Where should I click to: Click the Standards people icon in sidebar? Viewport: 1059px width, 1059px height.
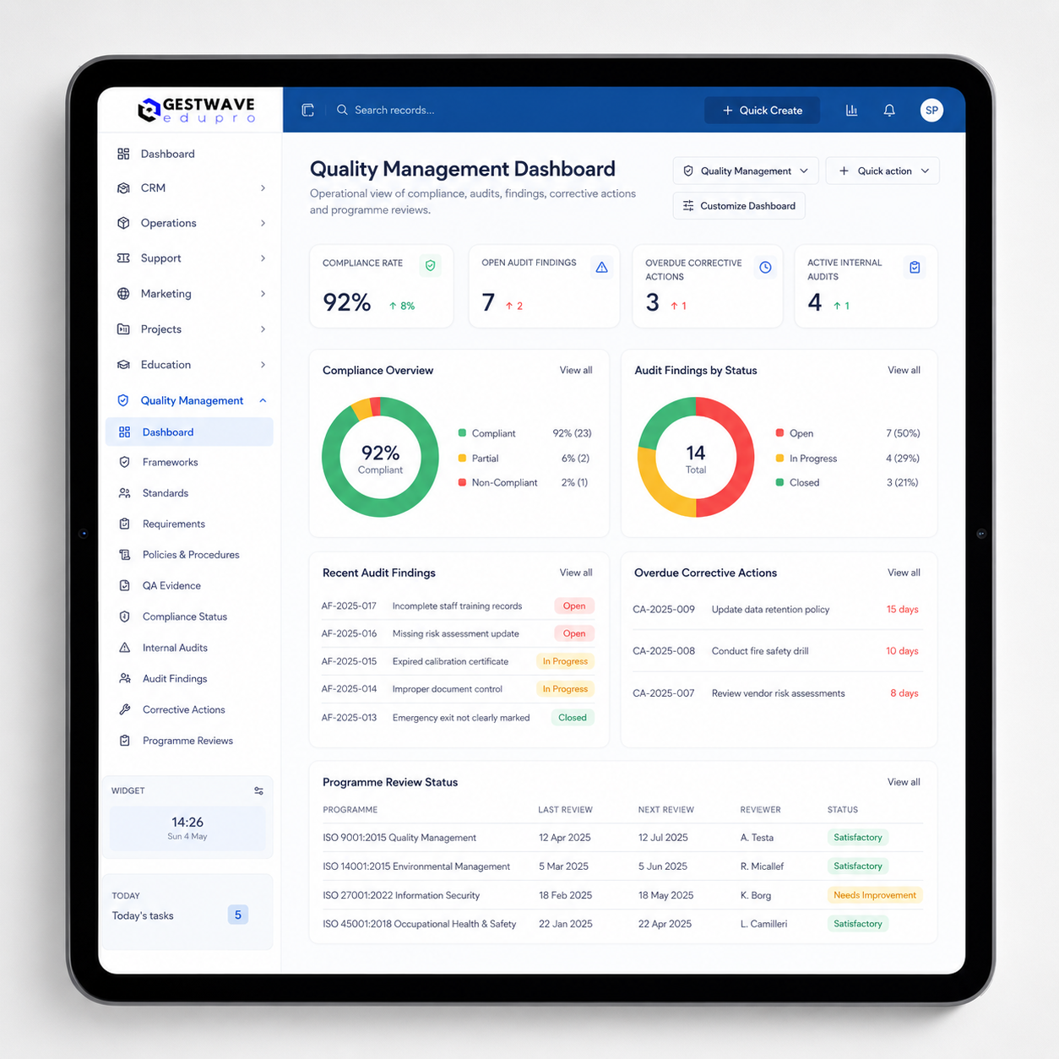(125, 493)
